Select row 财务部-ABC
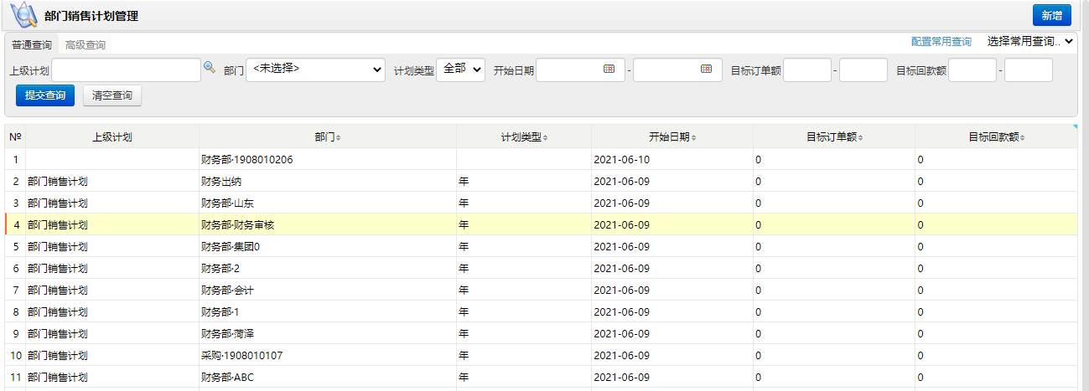The width and height of the screenshot is (1089, 391). tap(541, 377)
